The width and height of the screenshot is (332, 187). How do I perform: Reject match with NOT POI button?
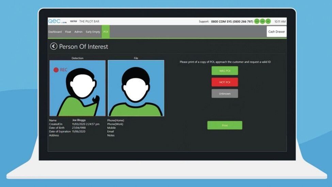pyautogui.click(x=224, y=82)
